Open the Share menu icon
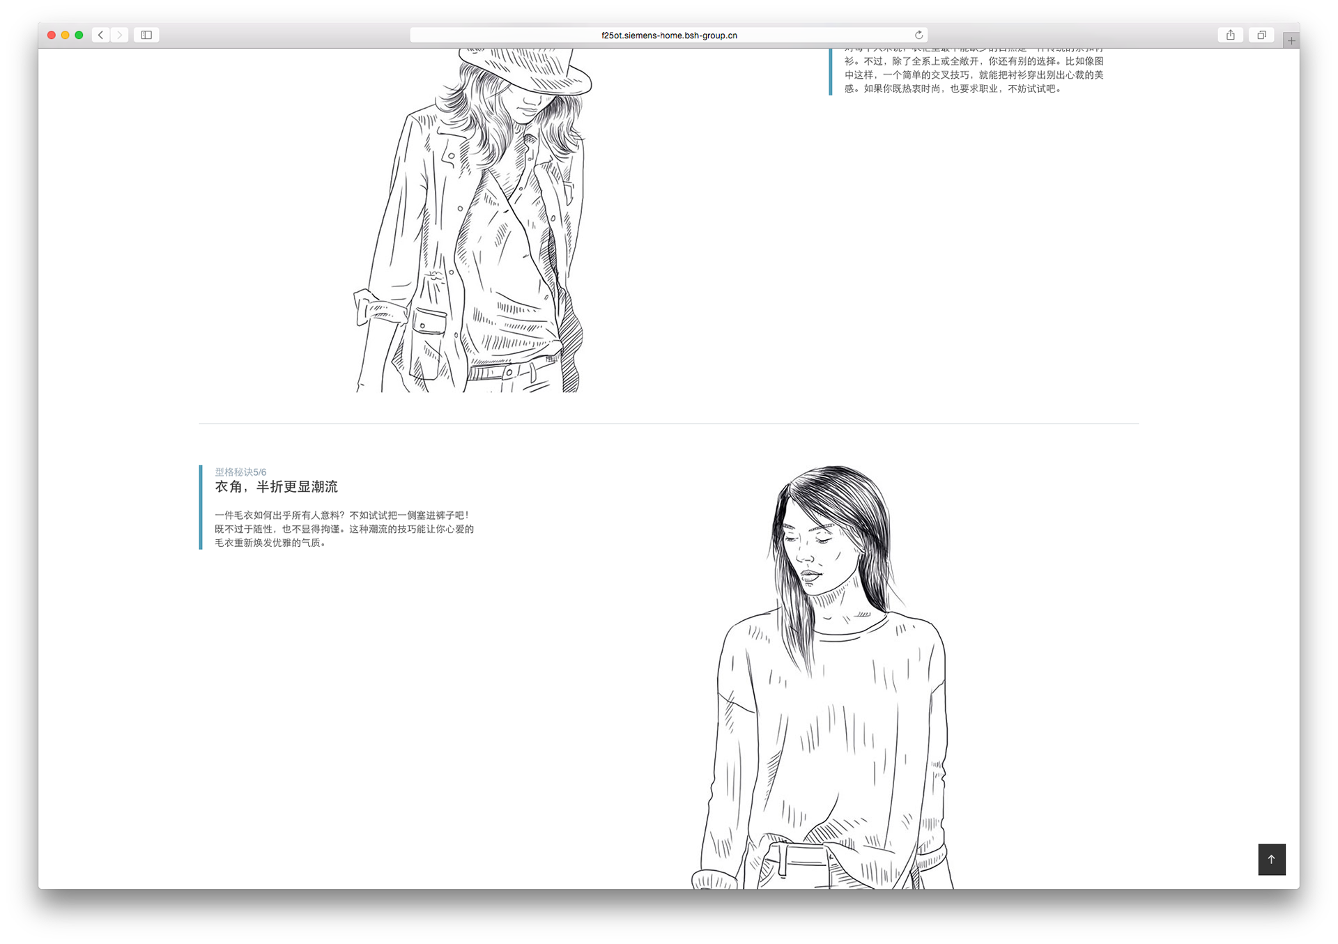 pos(1231,35)
